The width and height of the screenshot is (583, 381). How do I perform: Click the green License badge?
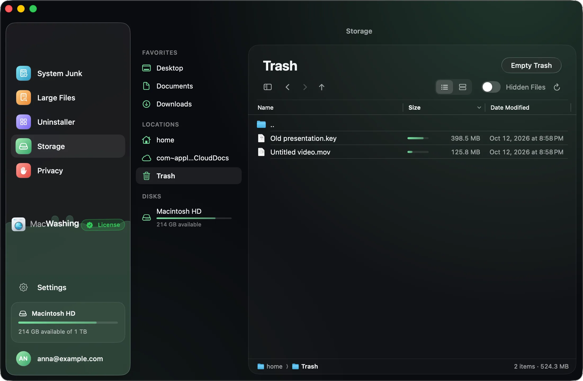[103, 225]
